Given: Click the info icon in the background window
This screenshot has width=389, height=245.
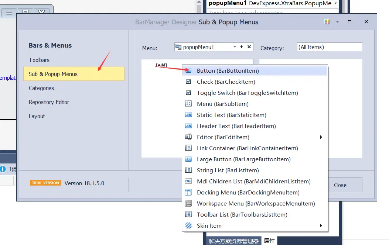Looking at the screenshot, I should pos(3,169).
